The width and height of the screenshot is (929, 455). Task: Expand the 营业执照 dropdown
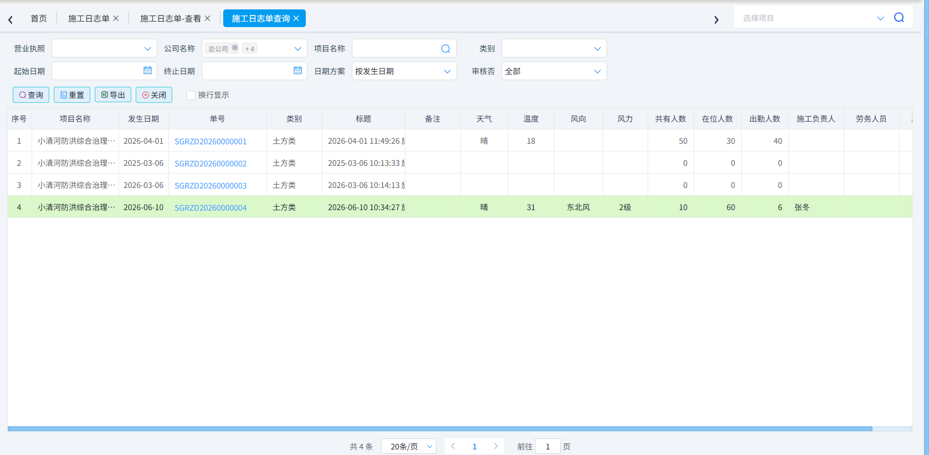click(104, 48)
